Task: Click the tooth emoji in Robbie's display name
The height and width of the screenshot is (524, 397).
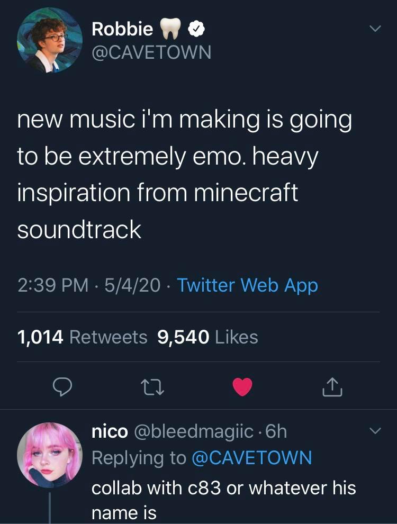Action: (169, 28)
